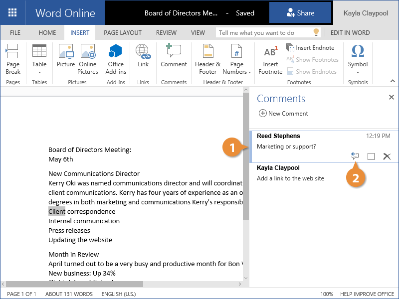
Task: Open Online Pictures
Action: [x=88, y=59]
